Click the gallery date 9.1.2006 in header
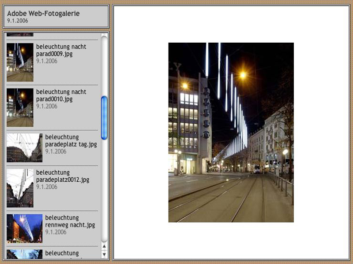 point(18,21)
